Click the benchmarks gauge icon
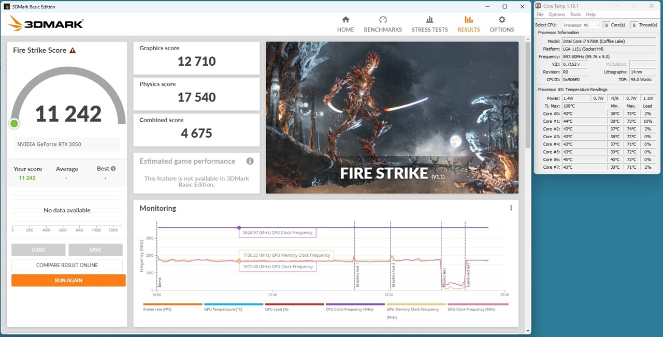Screen dimensions: 663x337 click(x=383, y=20)
